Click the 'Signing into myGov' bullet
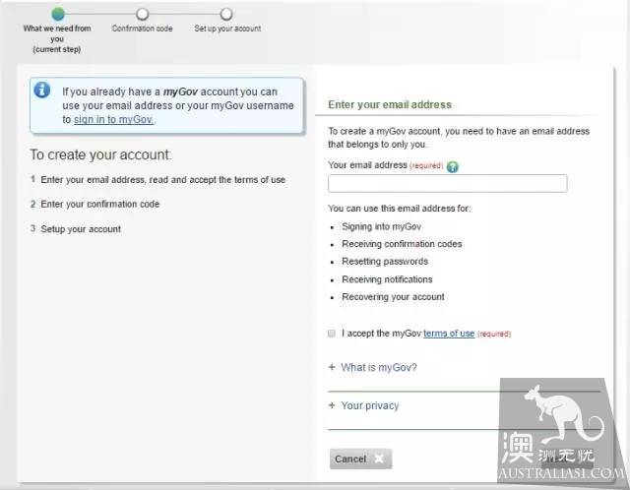630x490 pixels. (x=381, y=226)
